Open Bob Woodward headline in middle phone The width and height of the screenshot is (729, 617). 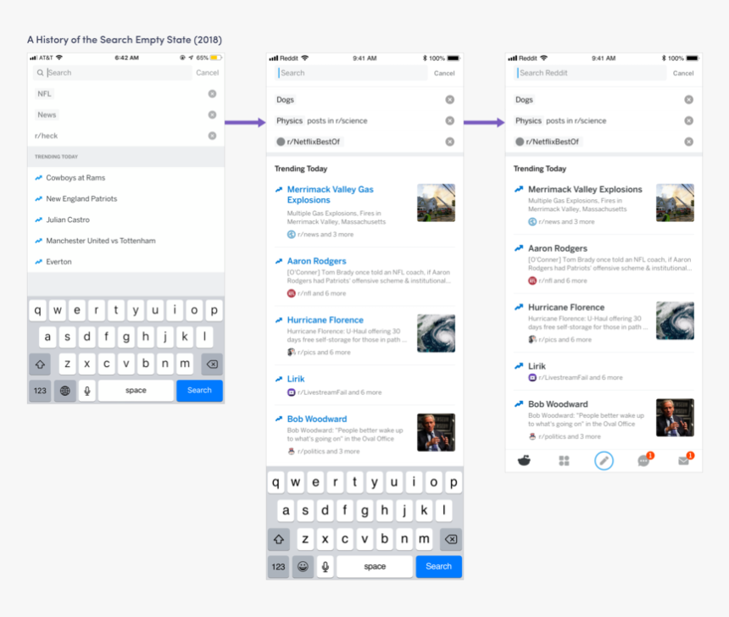coord(317,419)
